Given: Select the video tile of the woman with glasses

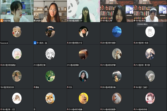Looking at the screenshot, I should coord(50,11).
